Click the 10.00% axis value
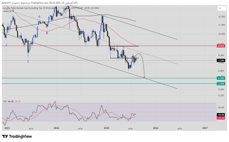The image size is (229, 142). pyautogui.click(x=222, y=34)
